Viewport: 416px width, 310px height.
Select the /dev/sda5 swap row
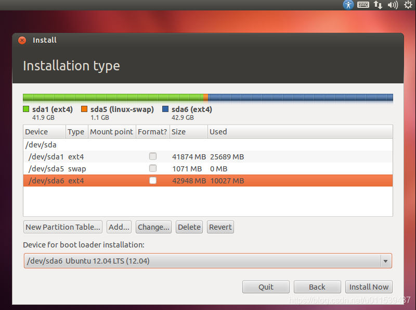(x=207, y=169)
